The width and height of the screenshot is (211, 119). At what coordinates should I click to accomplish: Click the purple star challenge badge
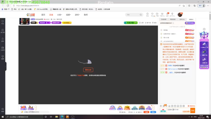point(45,23)
